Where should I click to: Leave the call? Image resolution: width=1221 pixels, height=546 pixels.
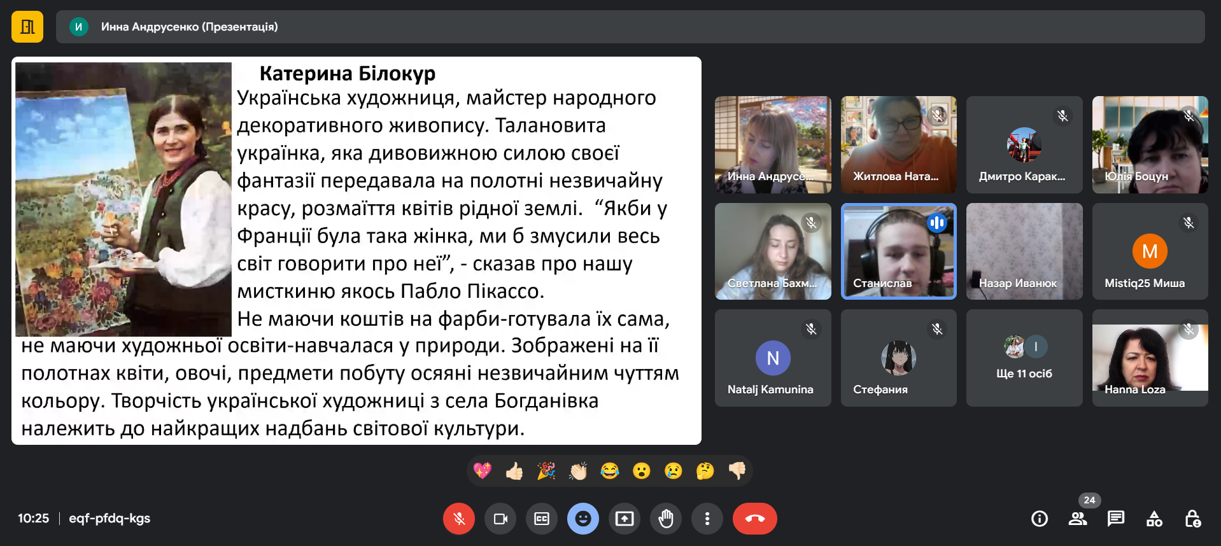(x=754, y=519)
